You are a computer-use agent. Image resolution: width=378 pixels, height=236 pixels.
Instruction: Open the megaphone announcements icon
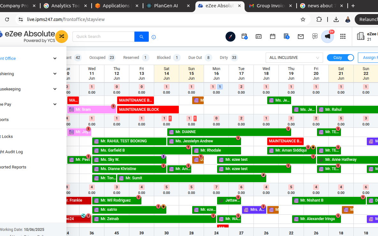click(327, 37)
